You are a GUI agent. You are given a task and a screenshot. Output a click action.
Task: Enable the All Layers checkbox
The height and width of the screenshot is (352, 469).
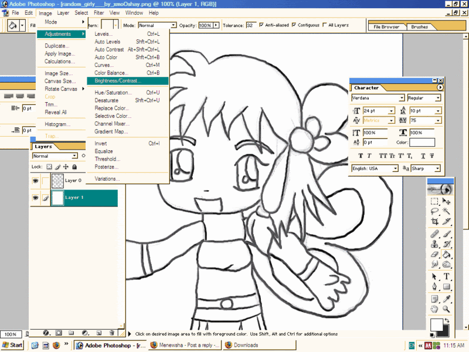coord(325,25)
